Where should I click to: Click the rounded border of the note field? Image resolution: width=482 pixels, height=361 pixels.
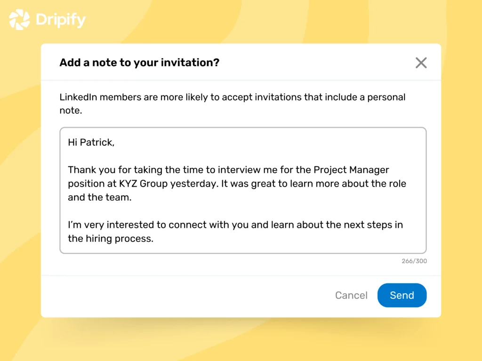point(243,127)
